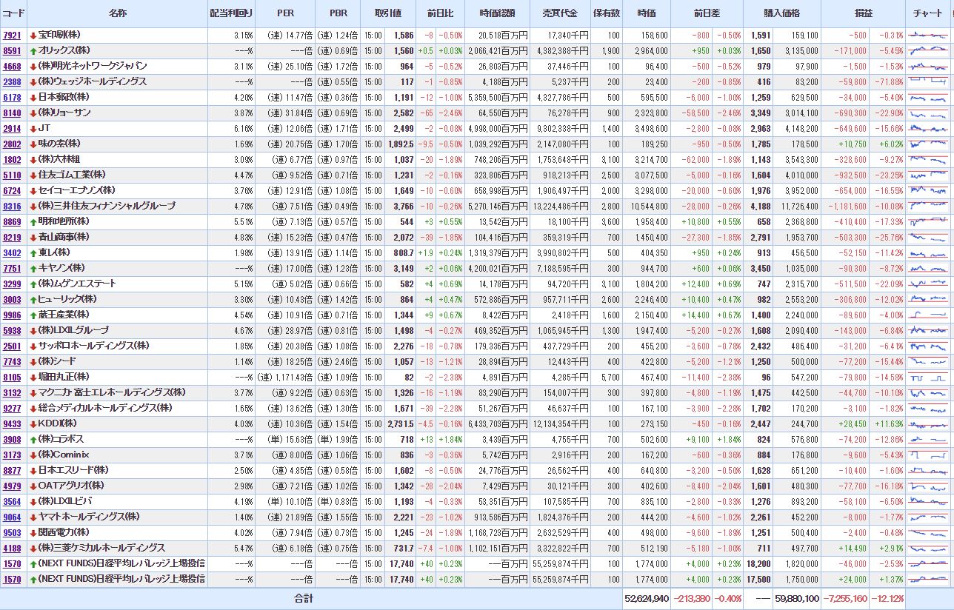954x610 pixels.
Task: Click the green up arrow beside ヒューリック
Action: pyautogui.click(x=33, y=299)
